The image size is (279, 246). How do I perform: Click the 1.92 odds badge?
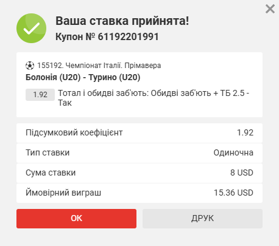click(x=40, y=95)
